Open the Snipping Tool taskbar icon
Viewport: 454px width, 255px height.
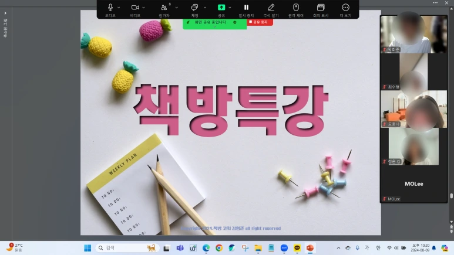[x=245, y=248]
